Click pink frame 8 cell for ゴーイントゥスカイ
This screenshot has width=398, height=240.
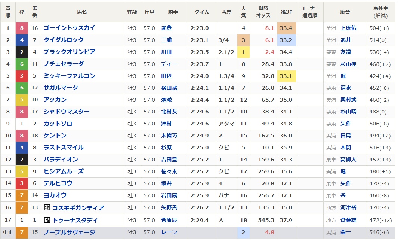point(22,28)
